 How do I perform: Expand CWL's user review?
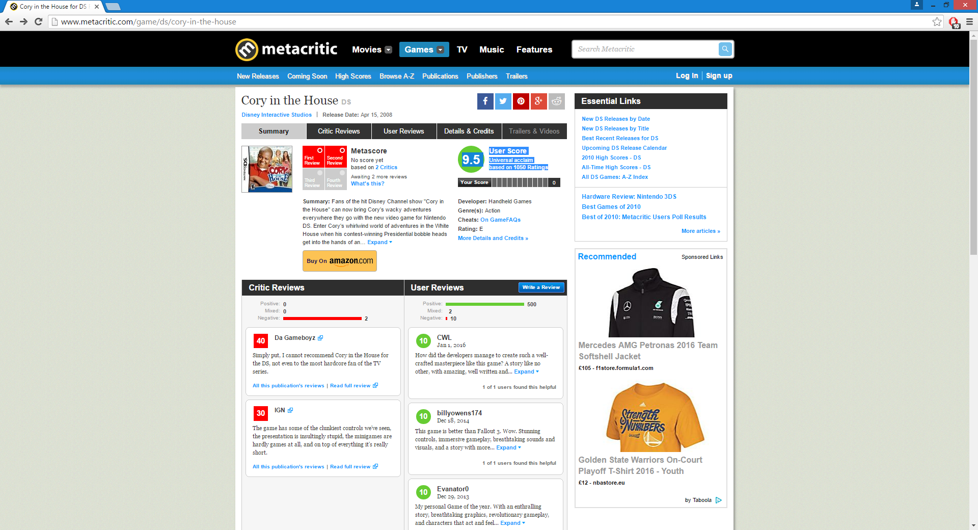(x=526, y=372)
